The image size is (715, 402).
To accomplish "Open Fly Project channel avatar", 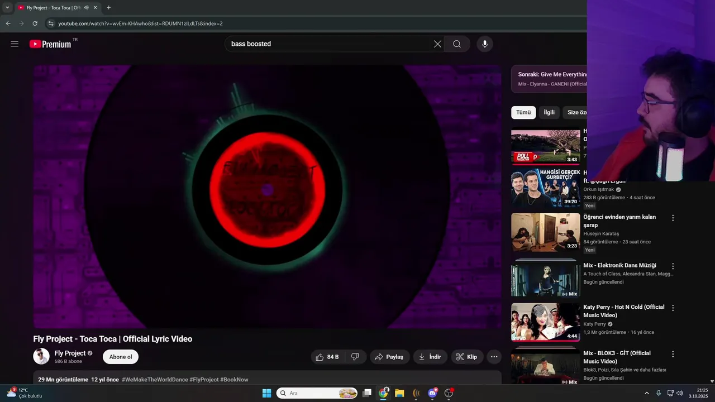I will (41, 357).
